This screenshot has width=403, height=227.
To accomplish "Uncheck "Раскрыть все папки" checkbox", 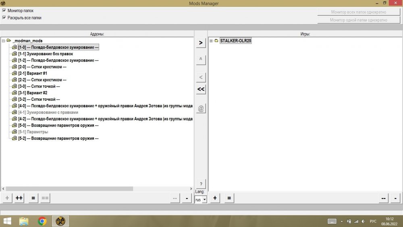I will click(4, 17).
